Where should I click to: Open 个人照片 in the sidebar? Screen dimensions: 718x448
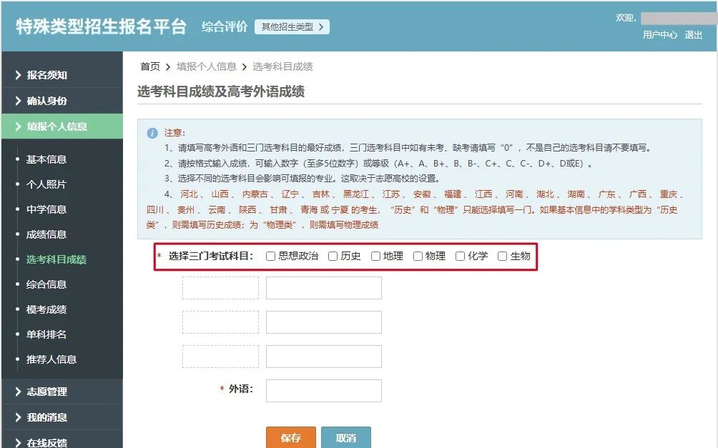click(46, 184)
